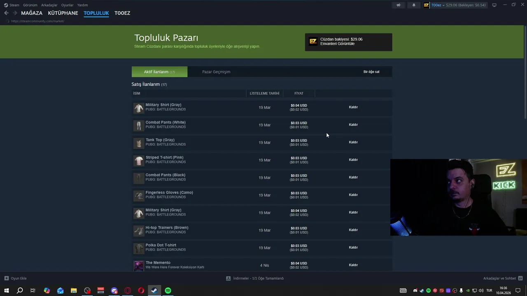Image resolution: width=527 pixels, height=296 pixels.
Task: Open the Steam menu
Action: click(12, 5)
